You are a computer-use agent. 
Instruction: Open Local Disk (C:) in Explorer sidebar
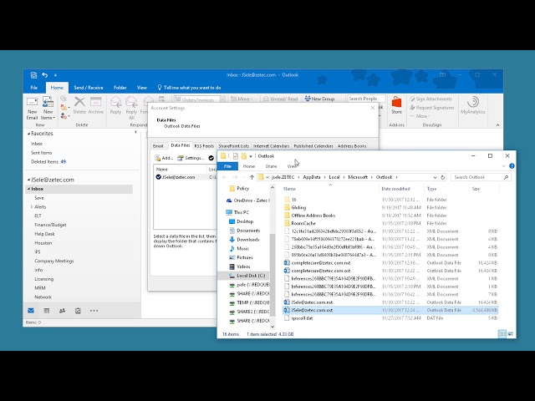(x=251, y=276)
